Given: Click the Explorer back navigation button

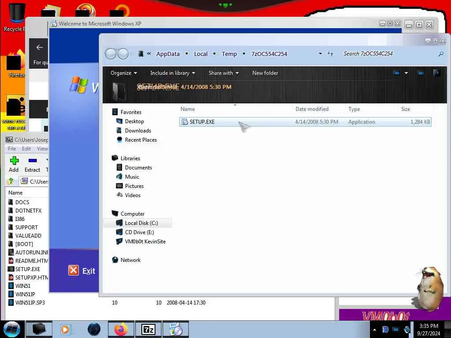Looking at the screenshot, I should point(111,54).
